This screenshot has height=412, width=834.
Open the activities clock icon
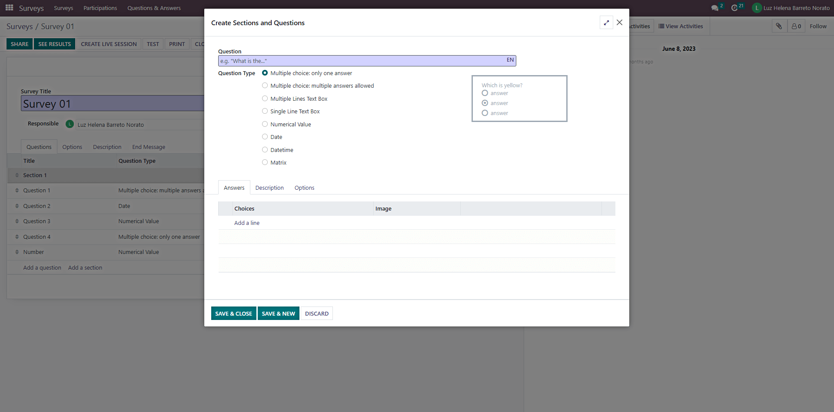[734, 8]
